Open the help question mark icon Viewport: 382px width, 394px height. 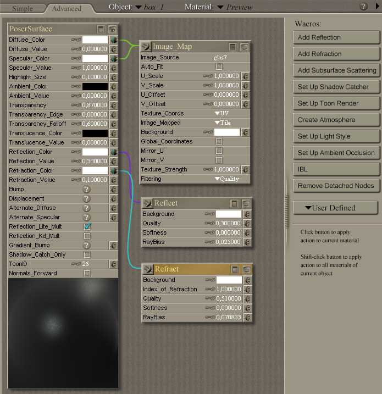click(x=363, y=6)
